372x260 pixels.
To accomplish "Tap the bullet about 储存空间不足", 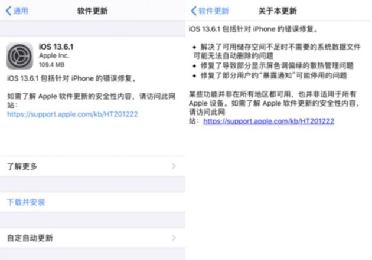I will tap(277, 51).
